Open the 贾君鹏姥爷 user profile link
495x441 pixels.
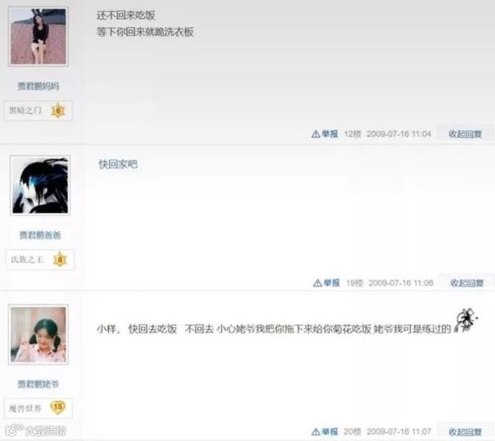(x=38, y=384)
